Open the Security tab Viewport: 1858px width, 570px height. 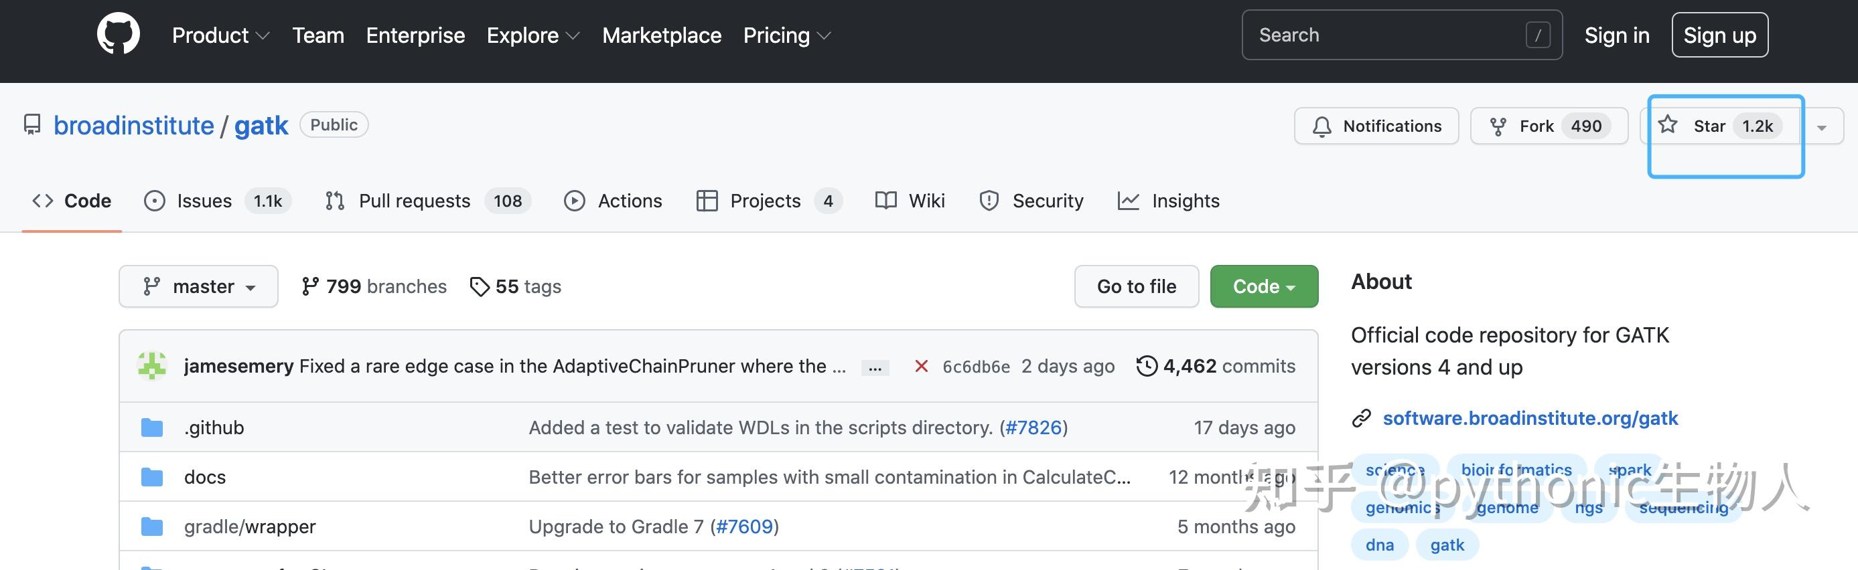[1031, 201]
